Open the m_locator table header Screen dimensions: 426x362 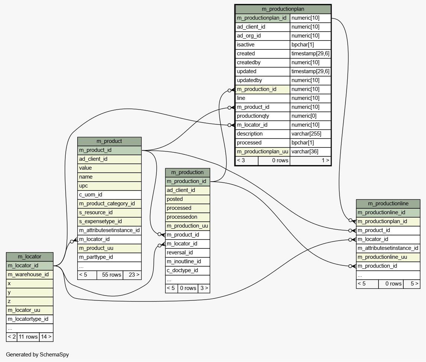point(30,257)
